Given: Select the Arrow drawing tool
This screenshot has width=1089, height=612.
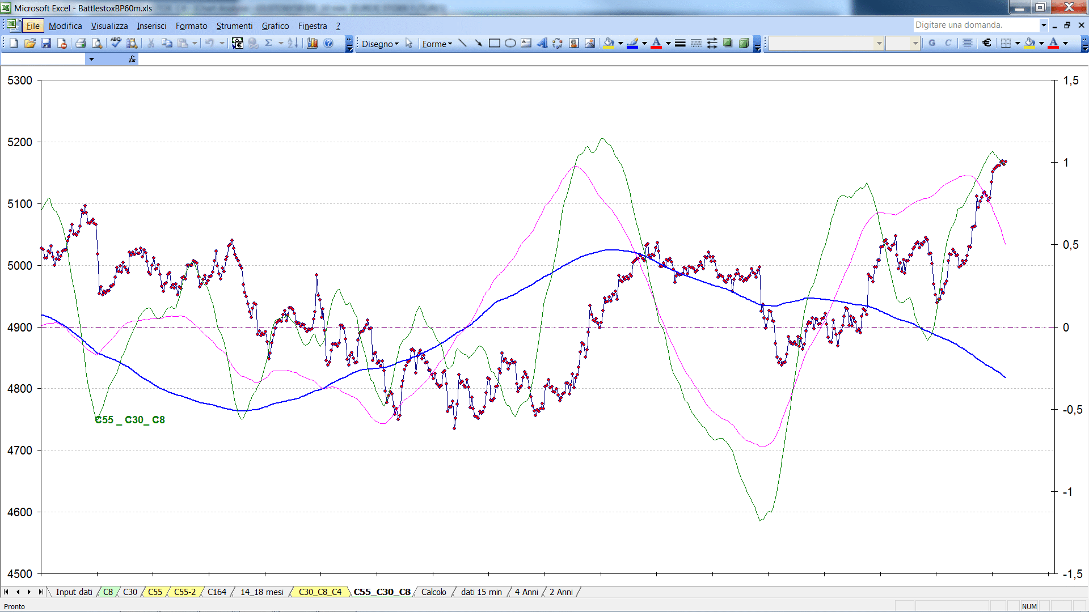Looking at the screenshot, I should 478,43.
